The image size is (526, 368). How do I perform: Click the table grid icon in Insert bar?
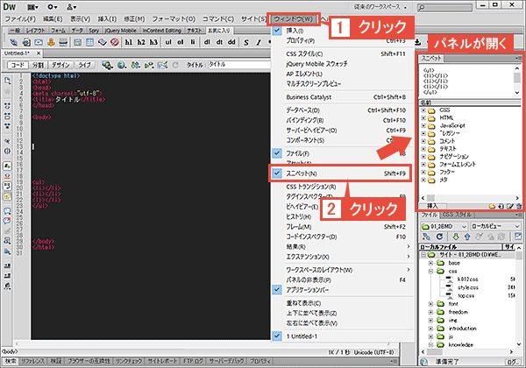[90, 42]
